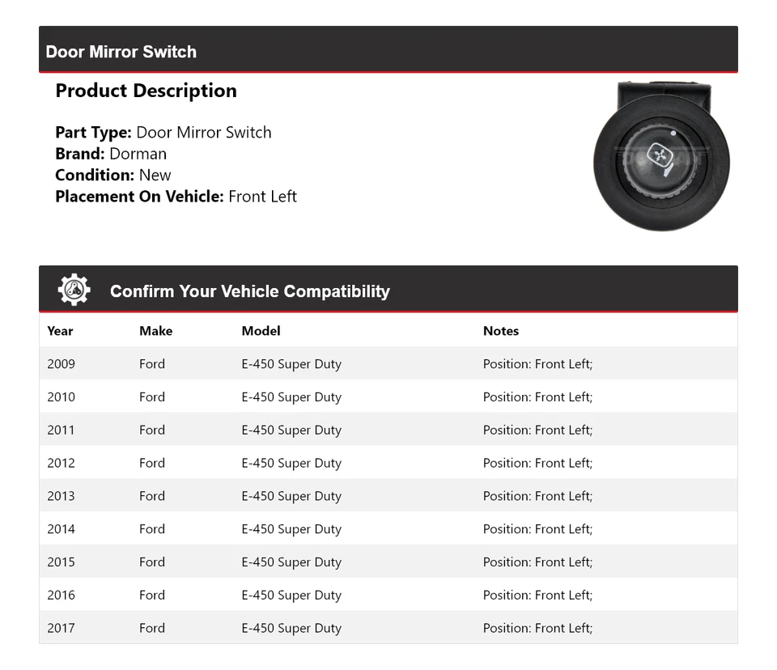Click the gear icon beside Confirm Your Vehicle Compatibility
Image resolution: width=777 pixels, height=670 pixels.
point(74,290)
